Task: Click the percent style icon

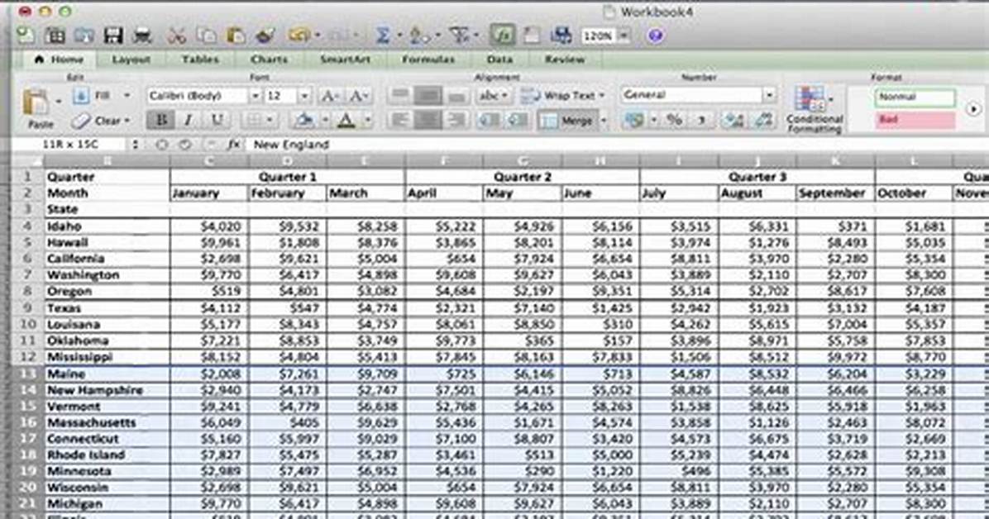Action: pos(674,120)
